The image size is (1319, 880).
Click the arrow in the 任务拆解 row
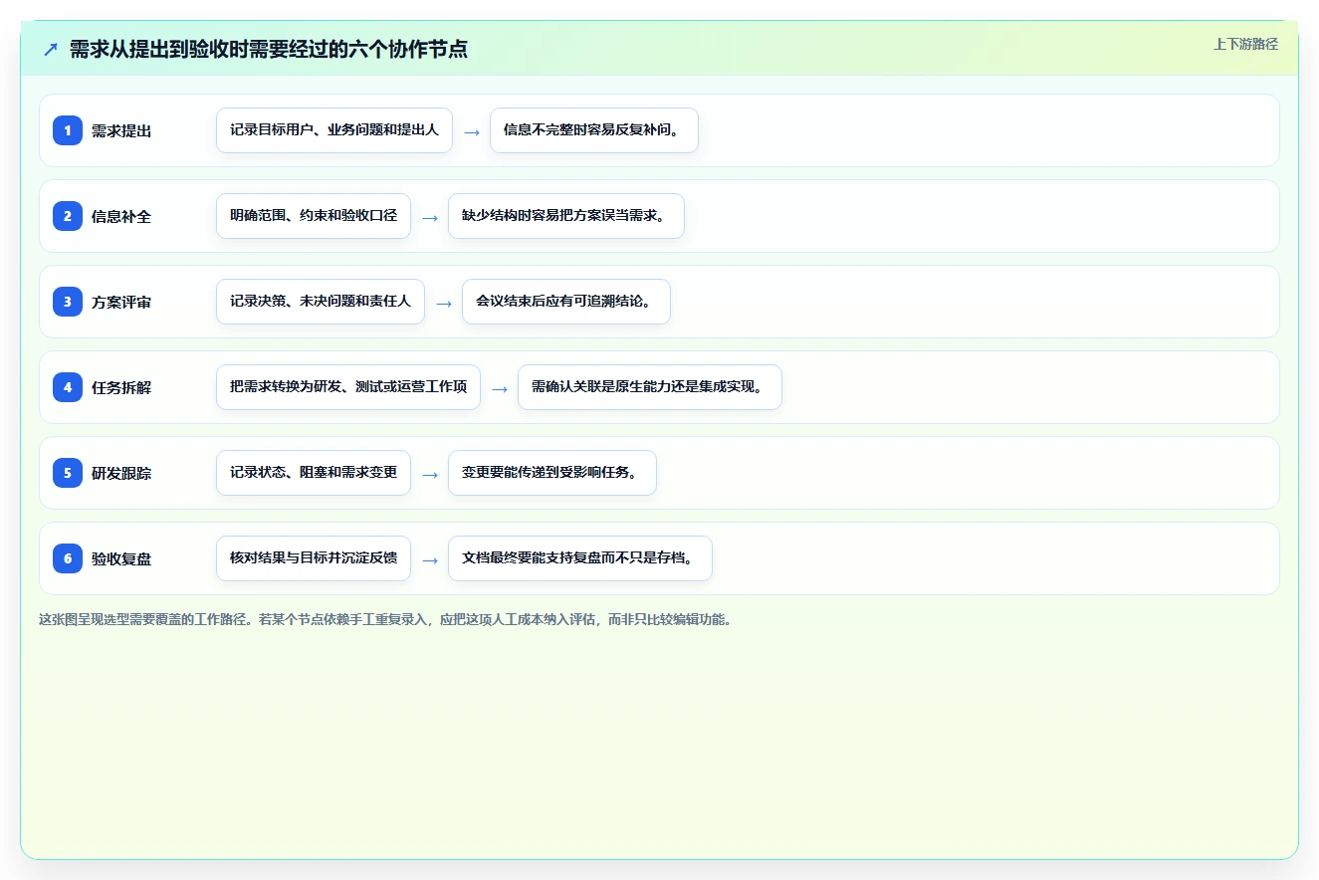click(500, 388)
